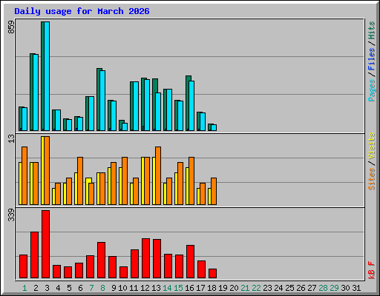Click the Sites / Visits legend
Screen dimensions: 380x296
click(x=372, y=161)
